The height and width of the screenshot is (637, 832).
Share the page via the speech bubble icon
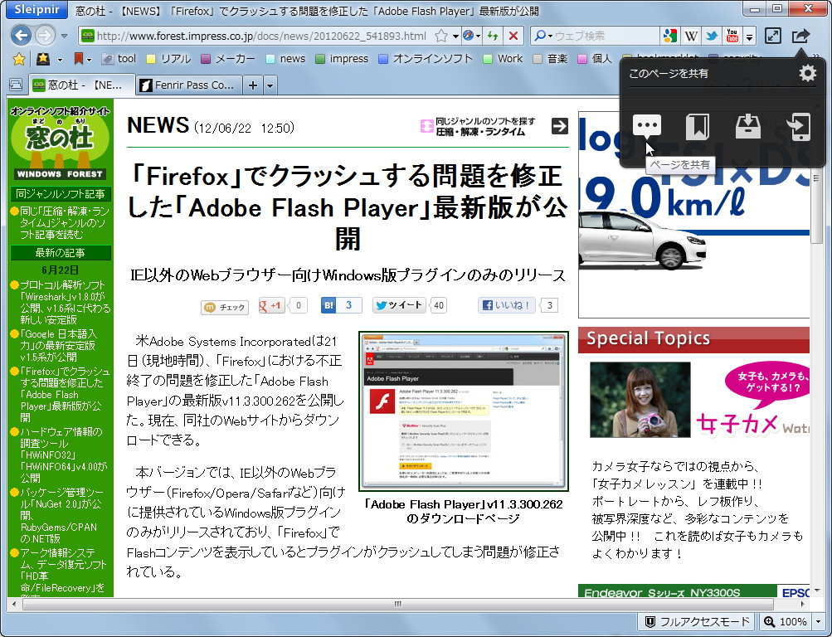(x=647, y=126)
